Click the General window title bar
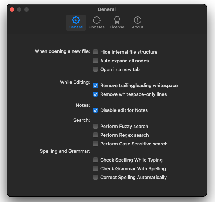Screen dimensions: 215x202 107,9
